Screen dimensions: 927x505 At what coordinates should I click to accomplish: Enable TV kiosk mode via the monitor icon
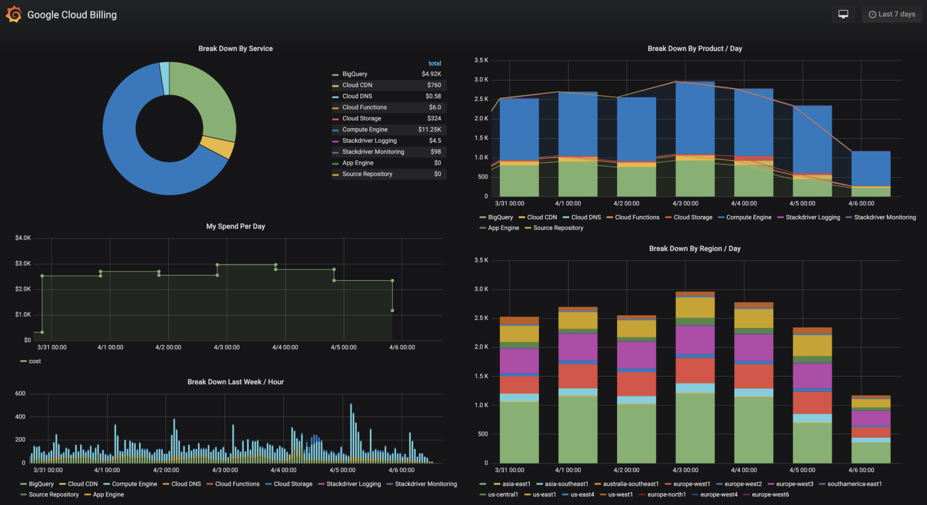coord(843,13)
